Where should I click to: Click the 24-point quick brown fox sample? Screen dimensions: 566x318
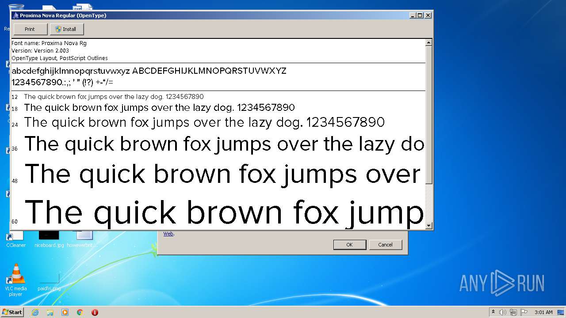(x=204, y=122)
